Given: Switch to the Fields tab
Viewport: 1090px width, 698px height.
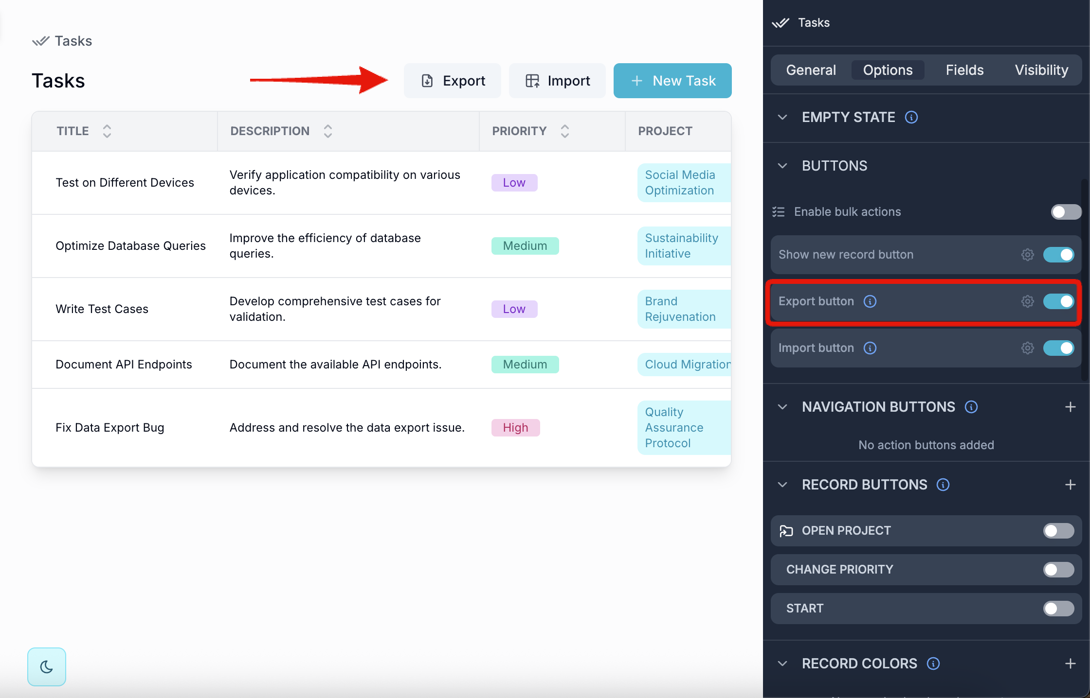Looking at the screenshot, I should coord(964,70).
